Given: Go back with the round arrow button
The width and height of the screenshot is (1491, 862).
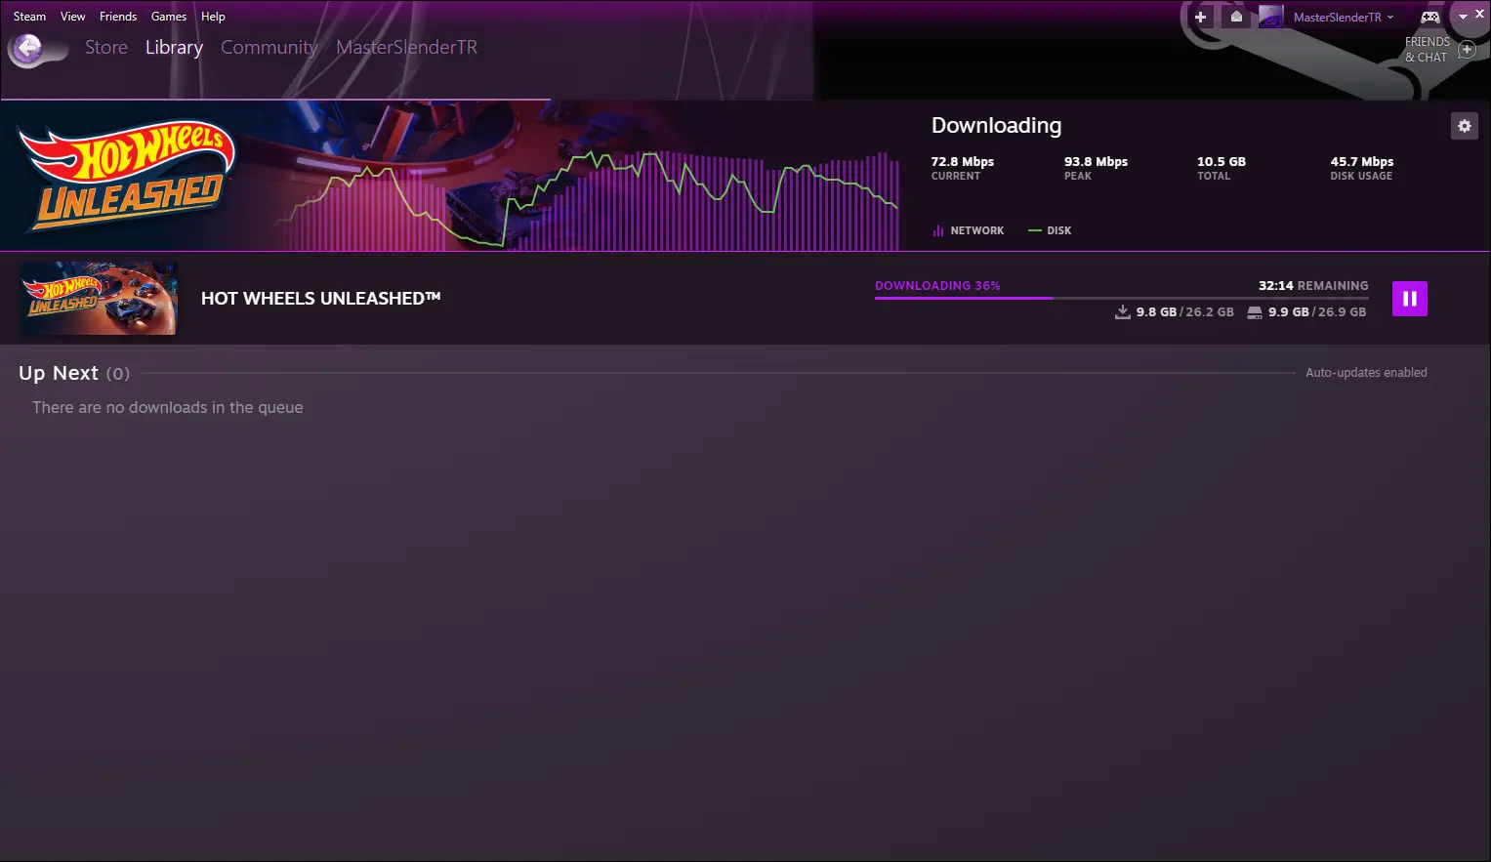Looking at the screenshot, I should 28,49.
